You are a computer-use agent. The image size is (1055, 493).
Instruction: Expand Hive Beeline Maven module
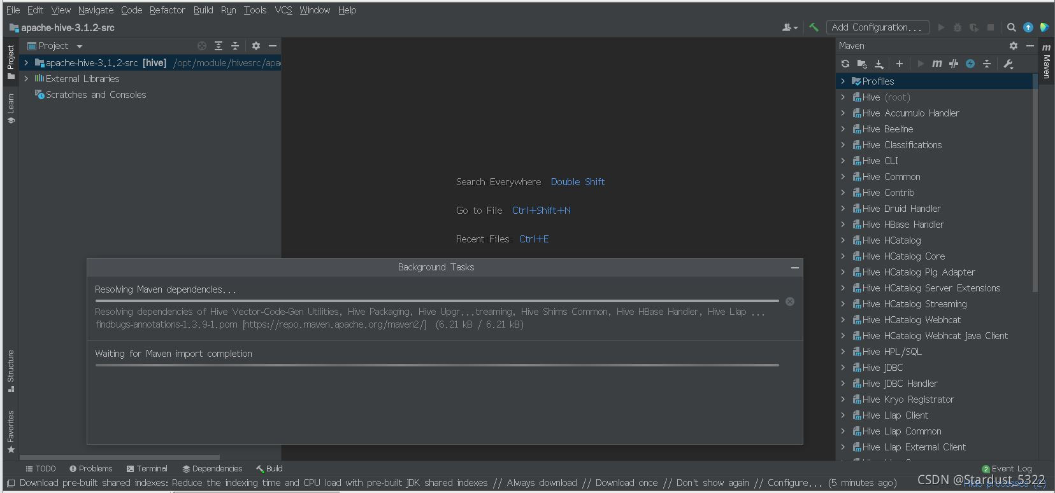pyautogui.click(x=843, y=129)
